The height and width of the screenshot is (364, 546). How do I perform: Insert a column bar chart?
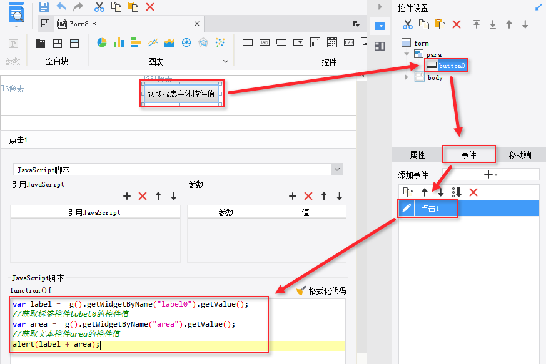pos(119,42)
